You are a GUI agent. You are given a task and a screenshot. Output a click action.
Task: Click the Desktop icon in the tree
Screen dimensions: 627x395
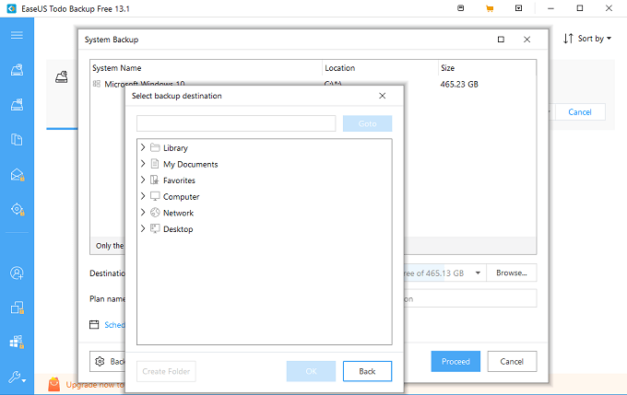coord(155,228)
